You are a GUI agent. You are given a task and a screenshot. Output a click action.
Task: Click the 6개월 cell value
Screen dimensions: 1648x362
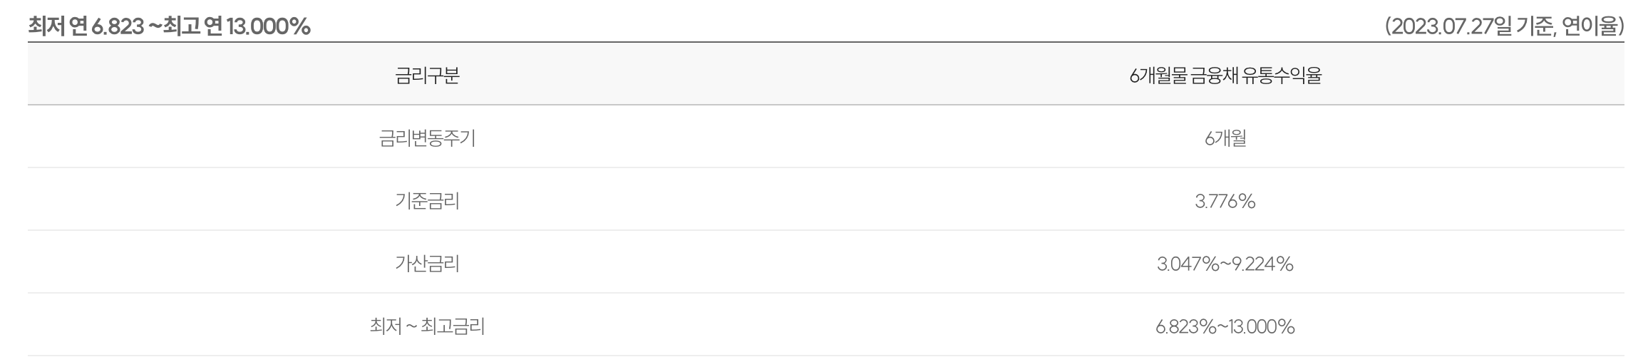[x=1225, y=138]
